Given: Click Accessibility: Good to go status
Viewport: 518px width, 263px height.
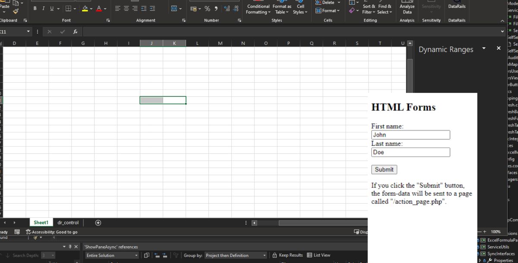Looking at the screenshot, I should (x=52, y=232).
